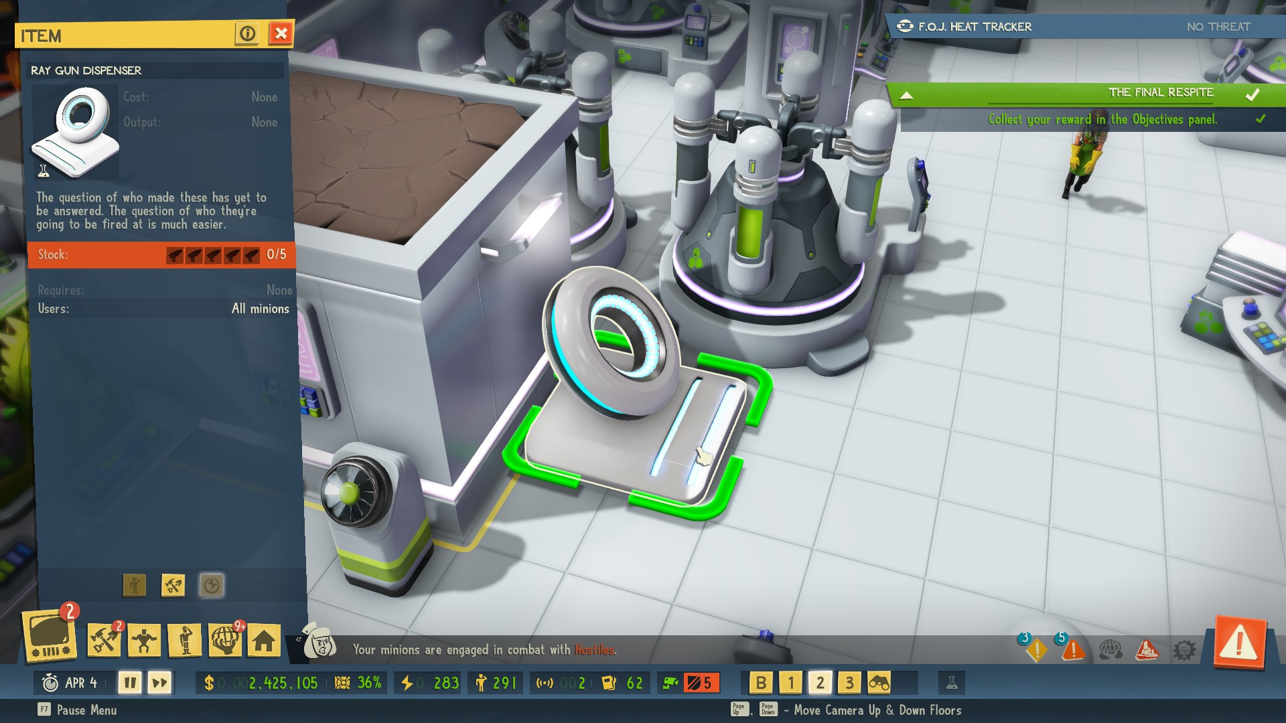Click the research flask icon in status bar

click(x=951, y=683)
